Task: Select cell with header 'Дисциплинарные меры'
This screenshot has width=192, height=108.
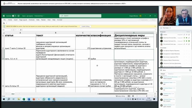Action: (x=134, y=35)
